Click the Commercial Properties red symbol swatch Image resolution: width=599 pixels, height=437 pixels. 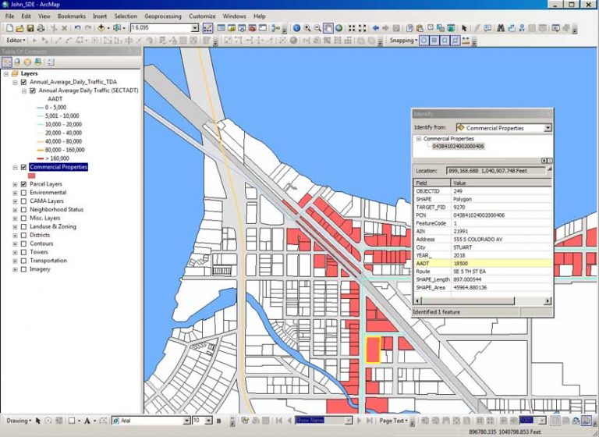[x=32, y=176]
